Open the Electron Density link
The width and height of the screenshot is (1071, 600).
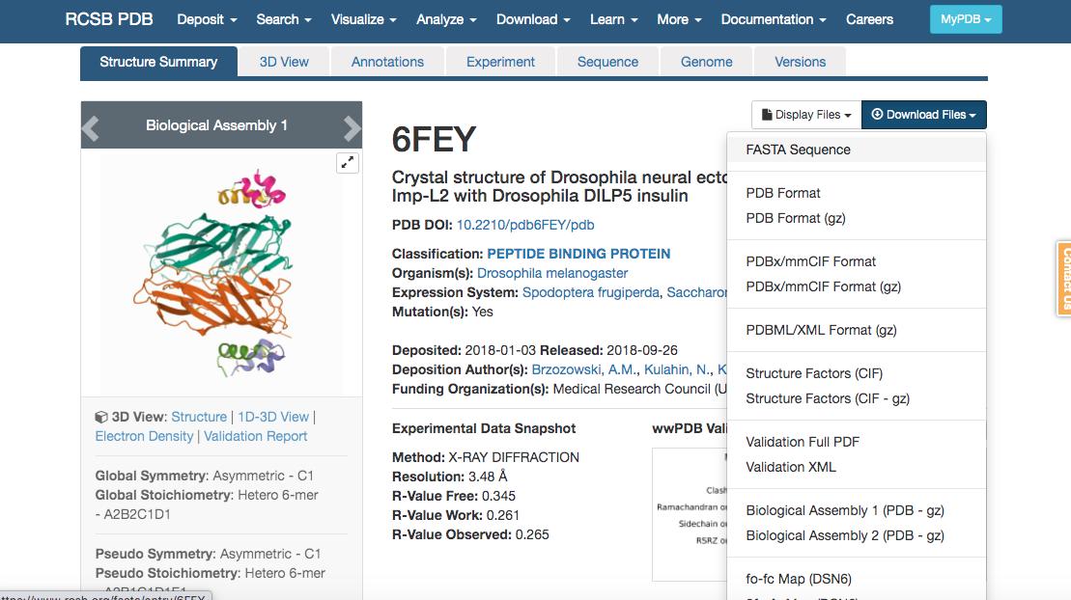(x=144, y=436)
